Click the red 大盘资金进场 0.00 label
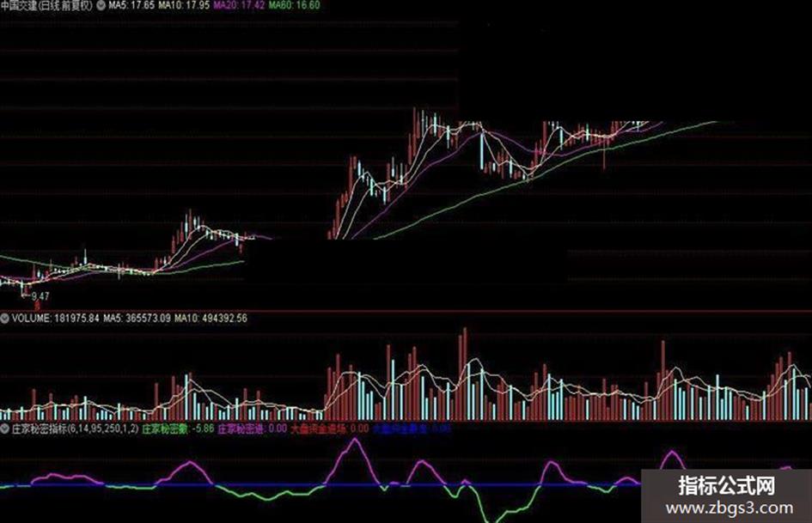Image resolution: width=812 pixels, height=523 pixels. tap(329, 429)
